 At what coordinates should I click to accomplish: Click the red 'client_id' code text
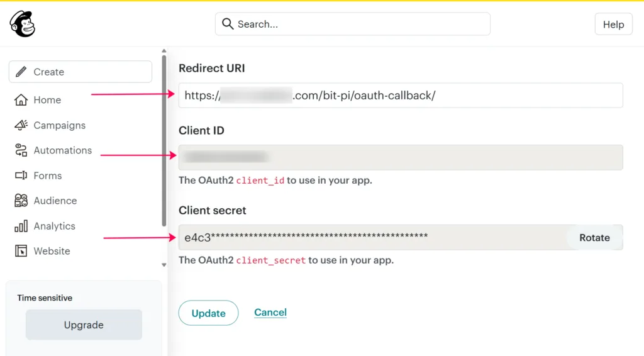coord(260,181)
